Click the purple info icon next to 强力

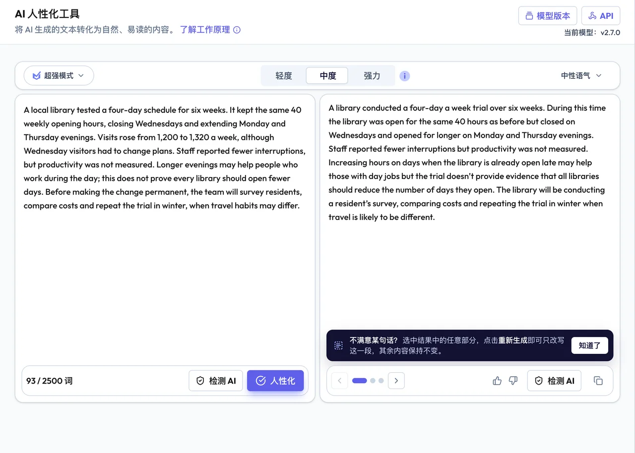[405, 76]
